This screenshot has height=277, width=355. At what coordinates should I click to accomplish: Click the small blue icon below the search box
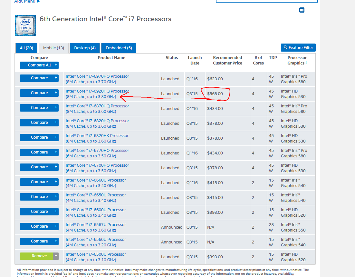click(302, 10)
